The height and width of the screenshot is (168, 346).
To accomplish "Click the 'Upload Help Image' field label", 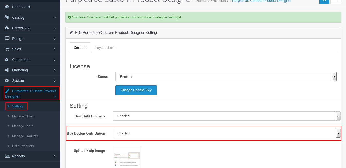I will (x=90, y=151).
